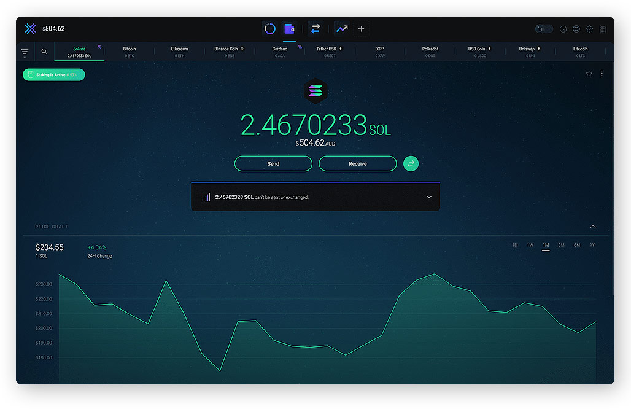
Task: Click the $180.00 axis label
Action: coord(44,357)
